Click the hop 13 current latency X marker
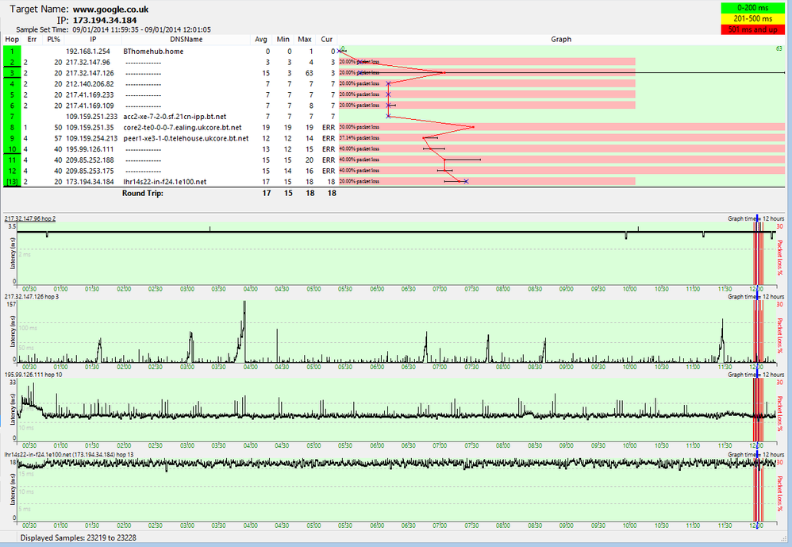Viewport: 792px width, 547px height. 466,181
